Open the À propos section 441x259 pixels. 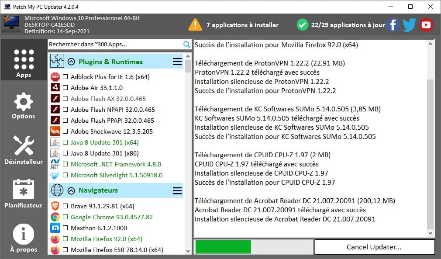[x=24, y=238]
